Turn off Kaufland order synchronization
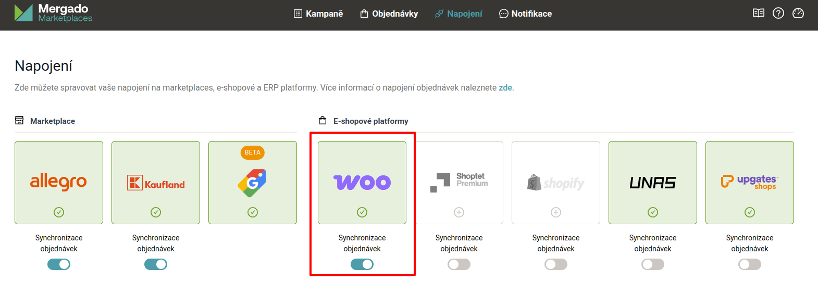Image resolution: width=818 pixels, height=282 pixels. 156,264
